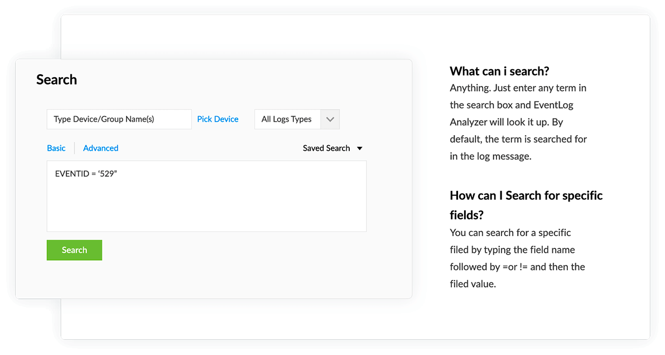Image resolution: width=665 pixels, height=355 pixels.
Task: Click the Pick Device link
Action: (218, 119)
